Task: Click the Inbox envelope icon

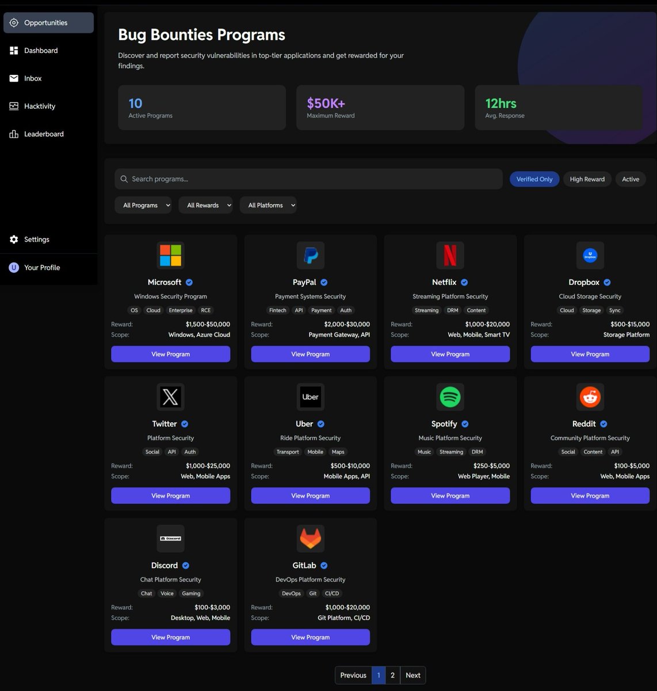Action: pyautogui.click(x=14, y=78)
